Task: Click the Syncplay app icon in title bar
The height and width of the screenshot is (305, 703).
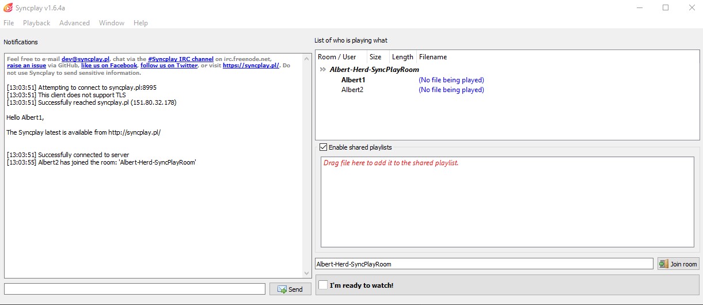Action: click(x=8, y=7)
